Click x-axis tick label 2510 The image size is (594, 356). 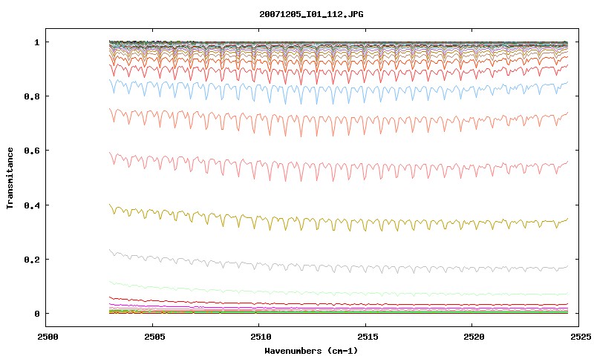point(261,337)
